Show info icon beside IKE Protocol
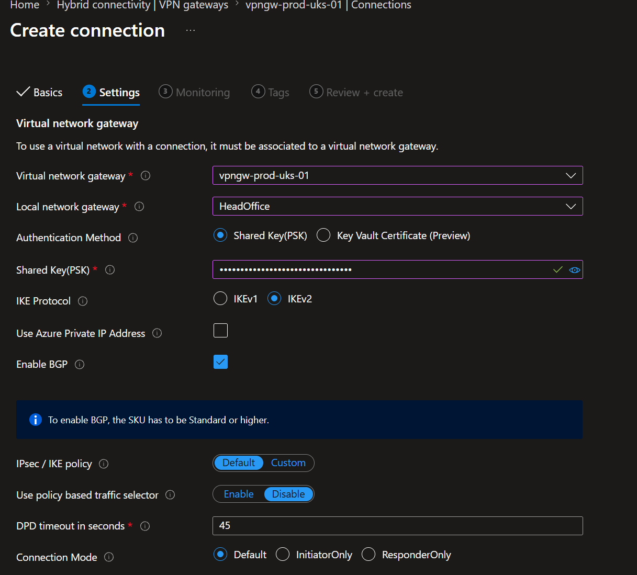This screenshot has height=575, width=637. [x=83, y=301]
